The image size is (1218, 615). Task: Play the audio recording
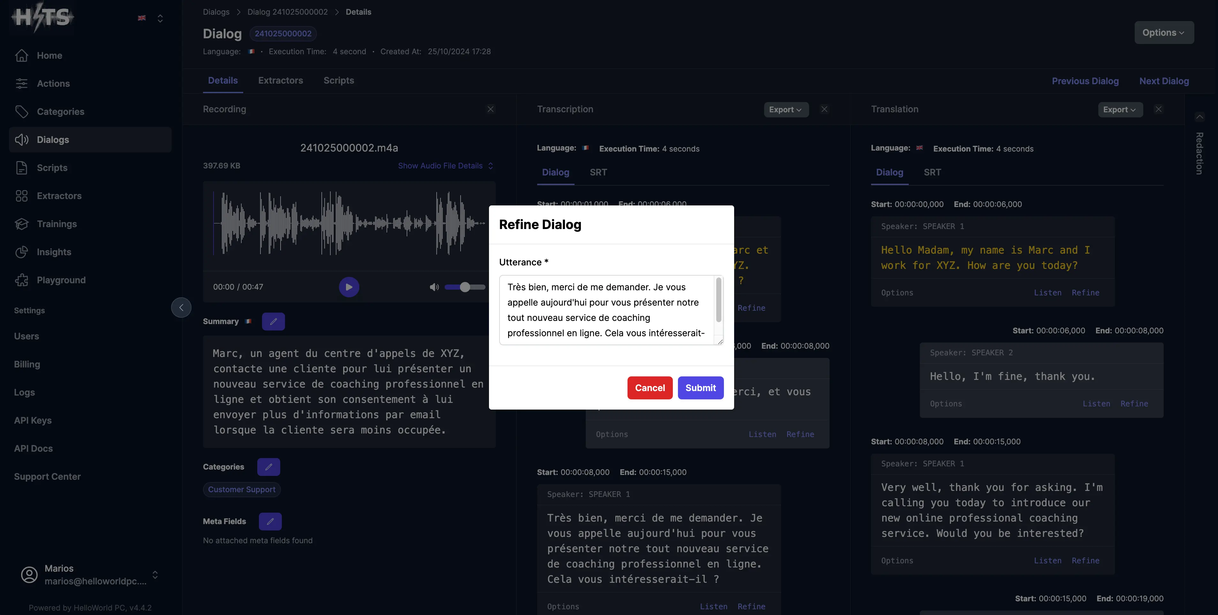(349, 287)
